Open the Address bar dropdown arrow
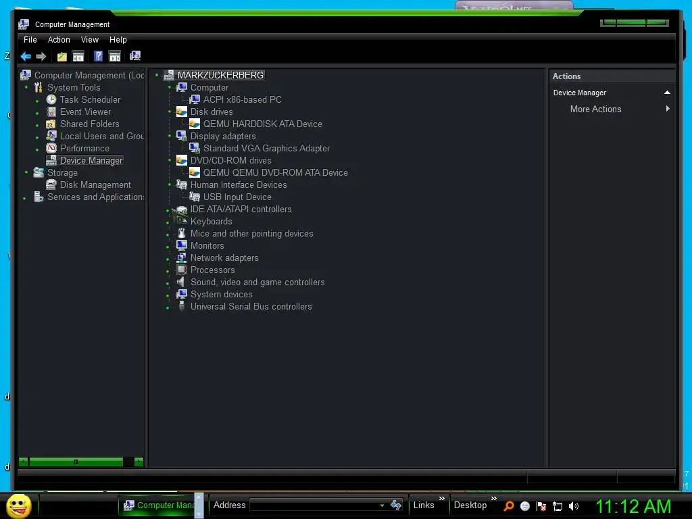 (x=382, y=505)
